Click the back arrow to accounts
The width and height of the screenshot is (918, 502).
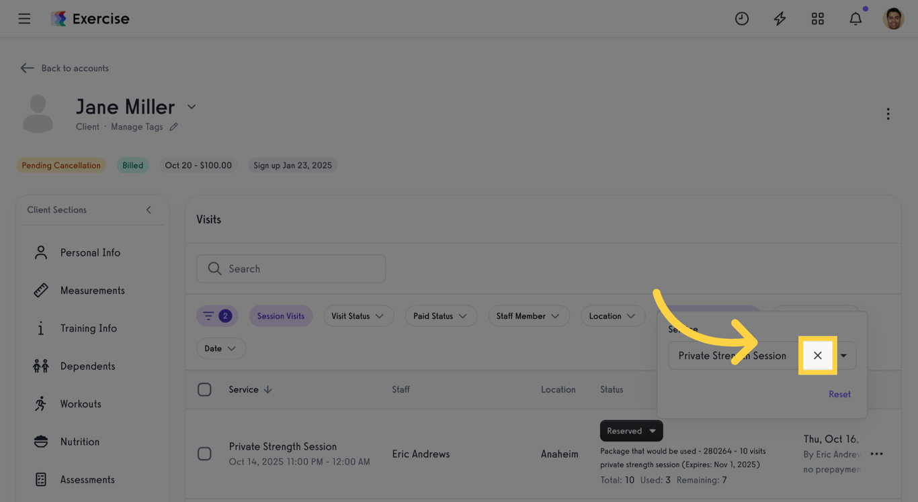27,68
